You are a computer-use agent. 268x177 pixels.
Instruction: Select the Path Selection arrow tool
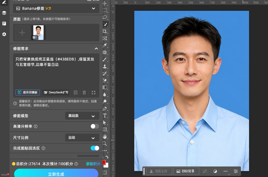(x=104, y=123)
